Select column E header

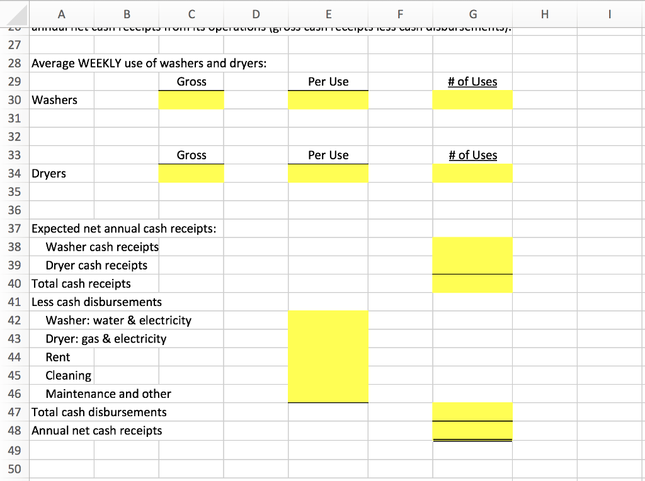[328, 14]
